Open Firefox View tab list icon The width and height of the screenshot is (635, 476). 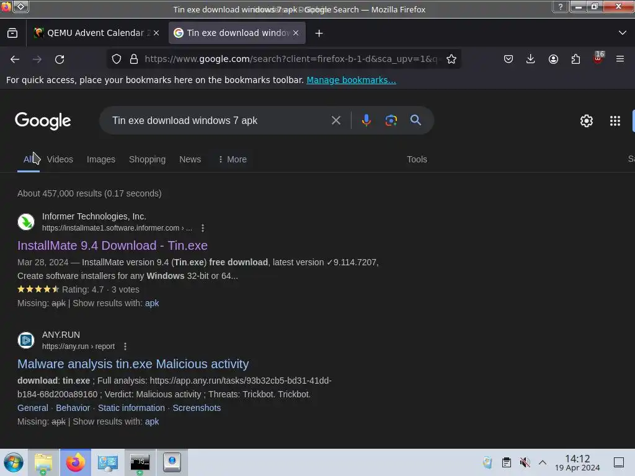[12, 33]
